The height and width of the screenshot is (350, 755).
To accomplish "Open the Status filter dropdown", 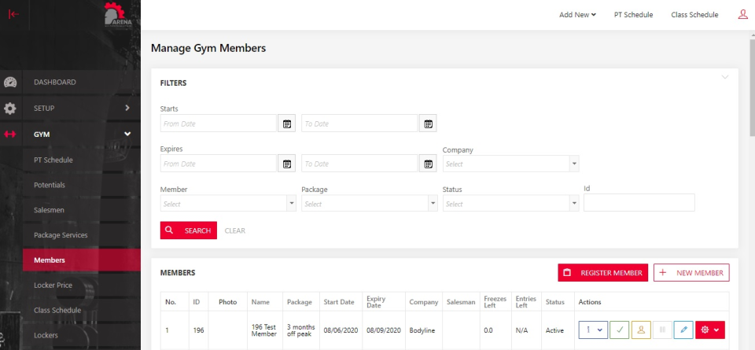I will 510,204.
